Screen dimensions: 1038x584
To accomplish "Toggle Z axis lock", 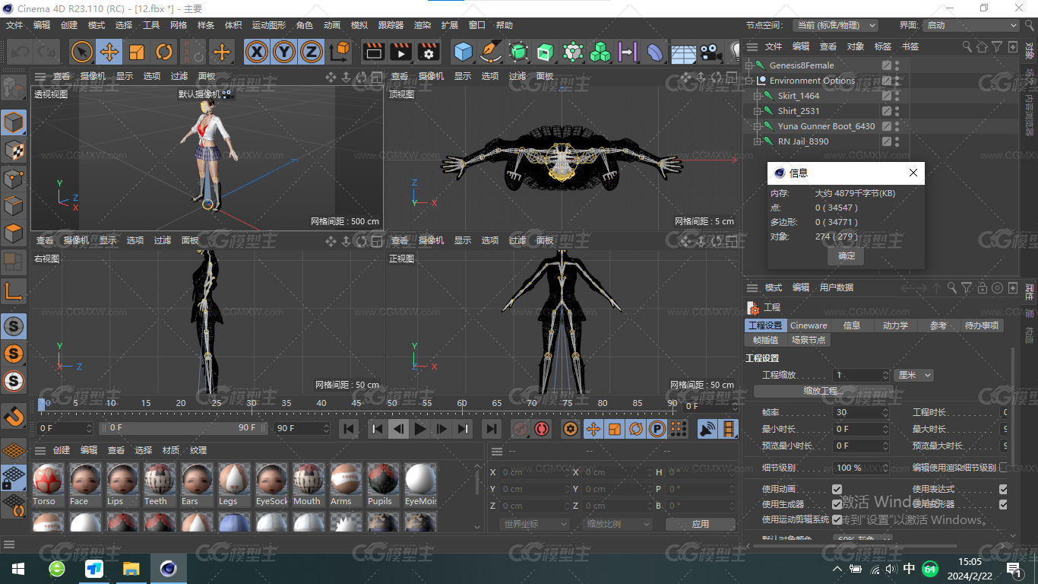I will click(311, 52).
